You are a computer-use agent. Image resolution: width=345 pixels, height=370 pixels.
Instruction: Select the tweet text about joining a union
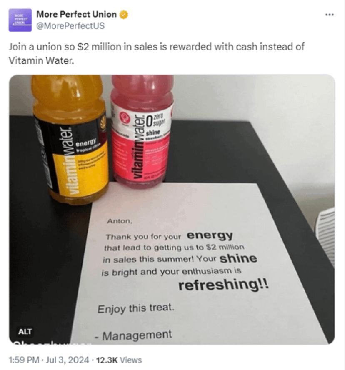click(x=156, y=54)
